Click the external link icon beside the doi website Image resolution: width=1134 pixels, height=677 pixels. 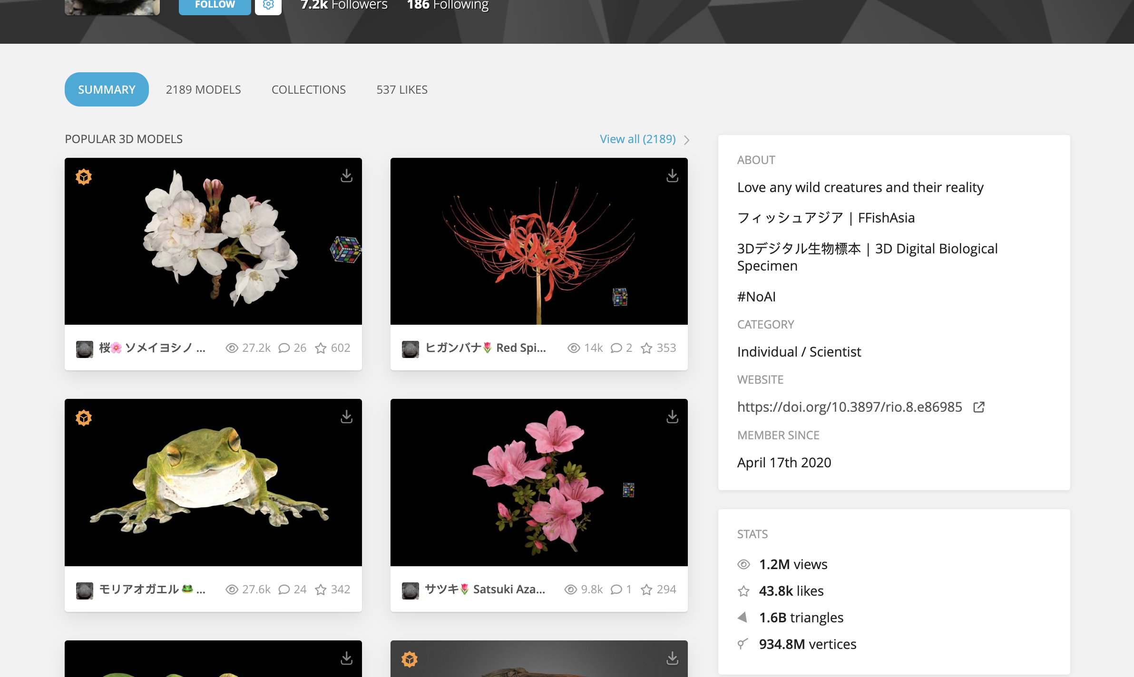coord(979,407)
